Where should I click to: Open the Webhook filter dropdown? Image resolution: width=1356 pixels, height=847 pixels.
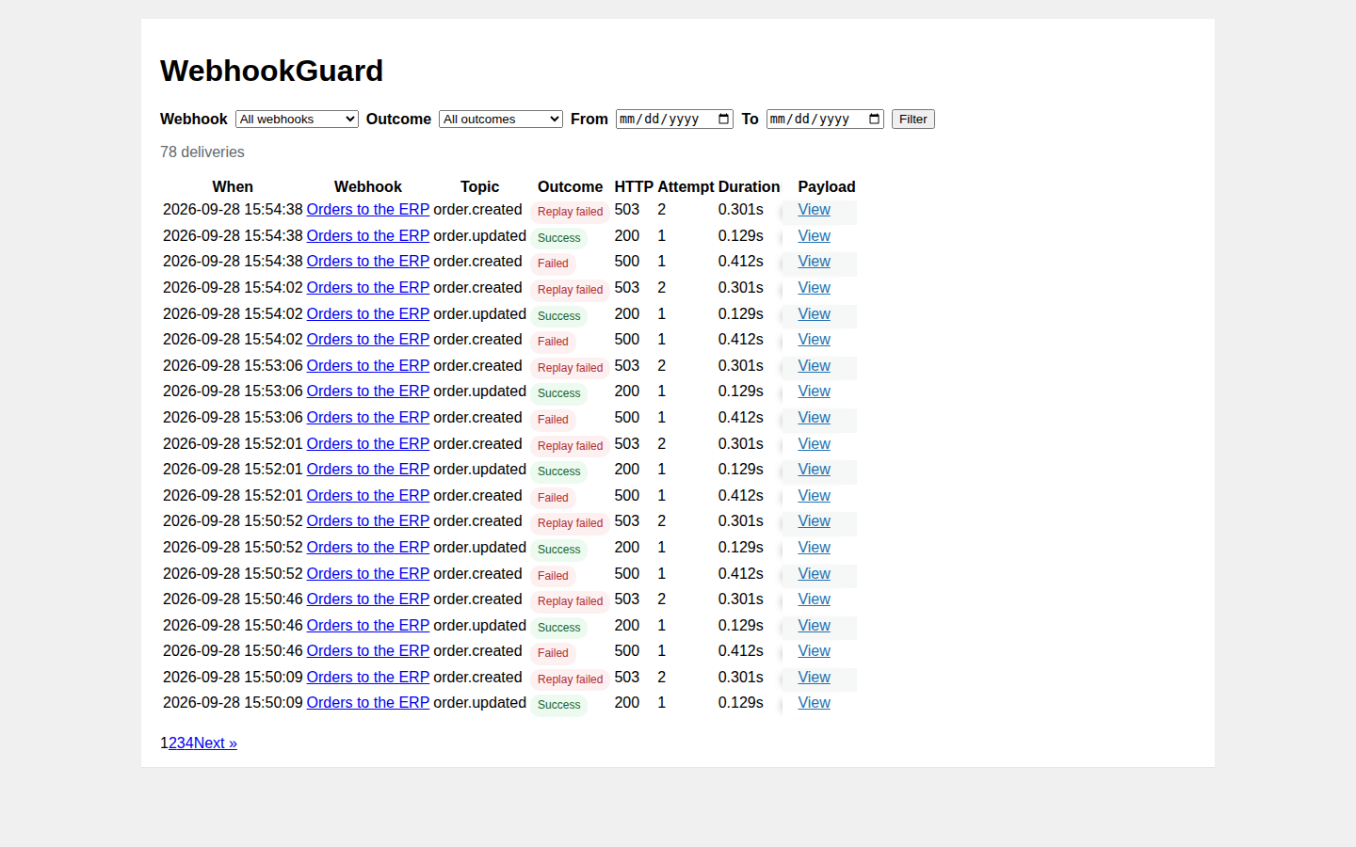297,119
